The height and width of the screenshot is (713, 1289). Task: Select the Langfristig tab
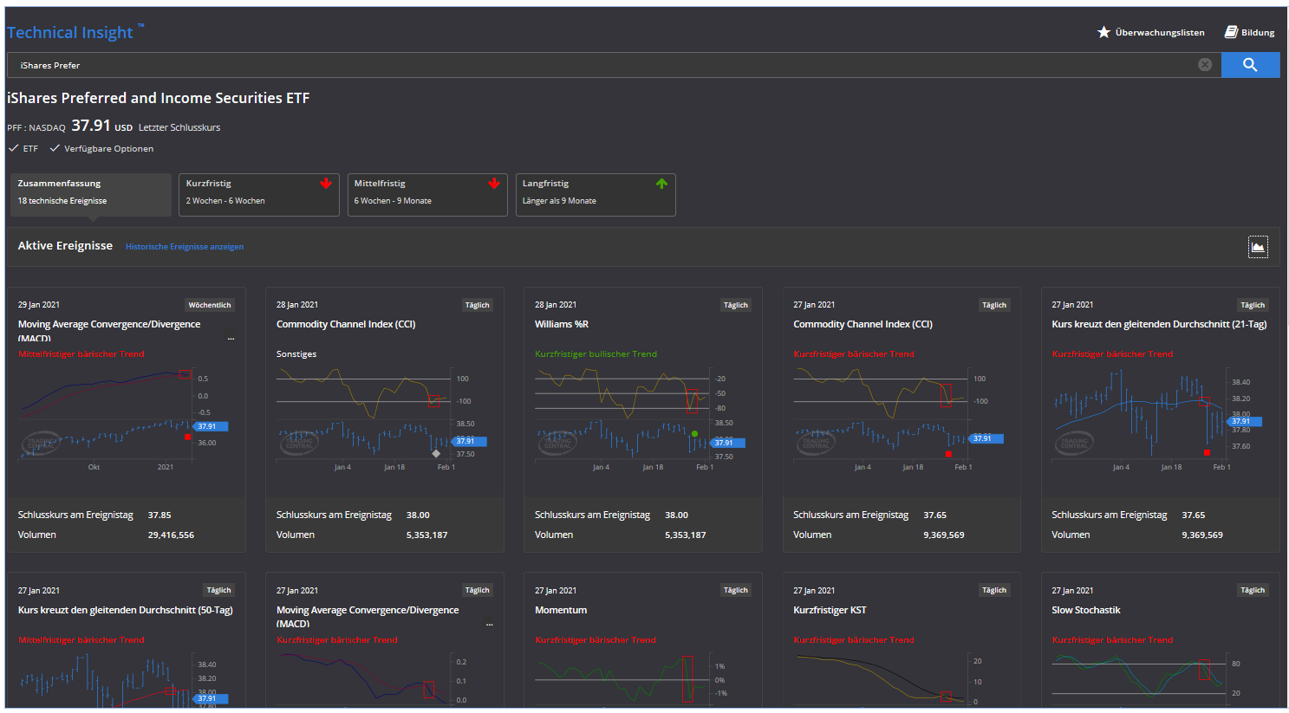click(x=596, y=195)
